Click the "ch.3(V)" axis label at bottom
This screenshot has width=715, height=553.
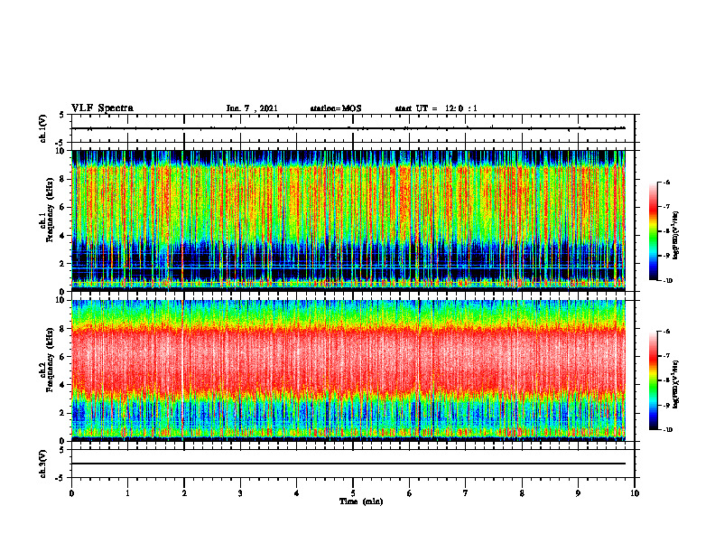(42, 464)
